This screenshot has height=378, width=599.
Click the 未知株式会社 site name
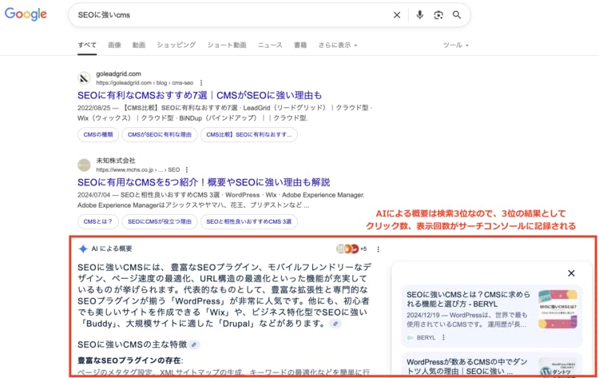[x=116, y=161]
